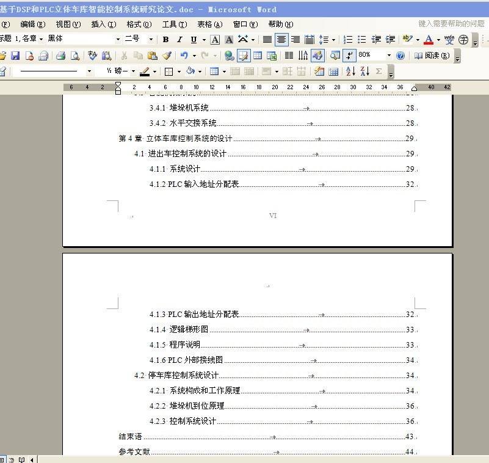
Task: Open the font name dropdown 黑体
Action: [x=118, y=39]
